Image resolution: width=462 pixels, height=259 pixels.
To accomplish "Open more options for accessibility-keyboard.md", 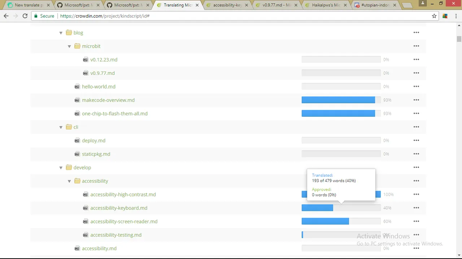I will 416,208.
